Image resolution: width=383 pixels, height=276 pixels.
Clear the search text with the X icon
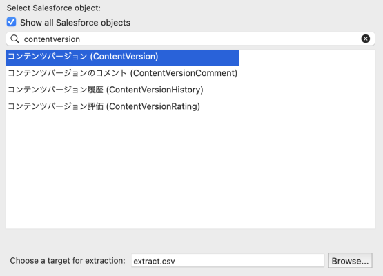[x=366, y=39]
